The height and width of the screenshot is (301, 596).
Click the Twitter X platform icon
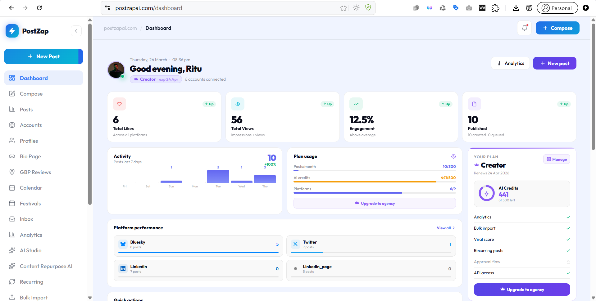pyautogui.click(x=295, y=244)
